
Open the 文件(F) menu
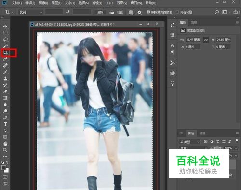pyautogui.click(x=17, y=3)
